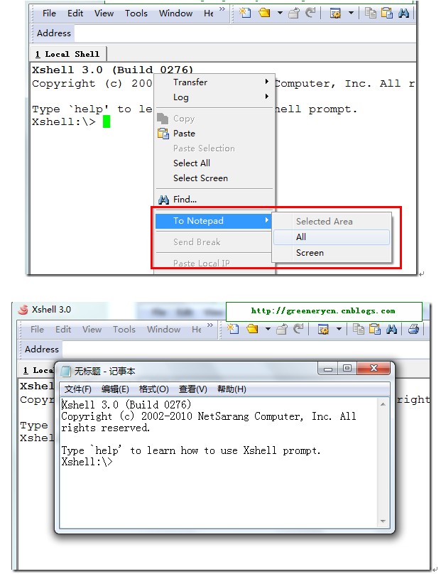Open dropdown arrow beside top toolbar folder icon
The image size is (441, 574).
(280, 13)
